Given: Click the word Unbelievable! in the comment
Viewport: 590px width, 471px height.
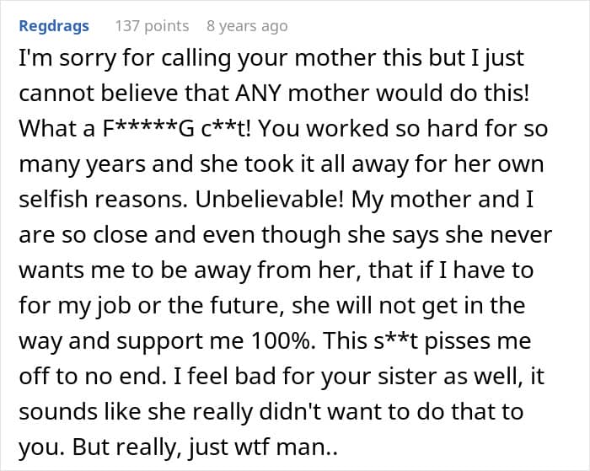Looking at the screenshot, I should pos(270,200).
